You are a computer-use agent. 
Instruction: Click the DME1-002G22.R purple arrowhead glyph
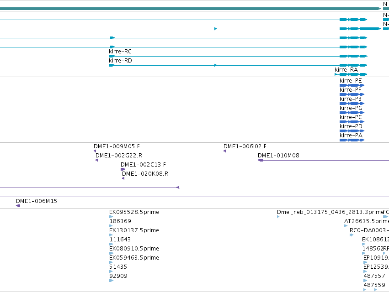click(x=96, y=160)
